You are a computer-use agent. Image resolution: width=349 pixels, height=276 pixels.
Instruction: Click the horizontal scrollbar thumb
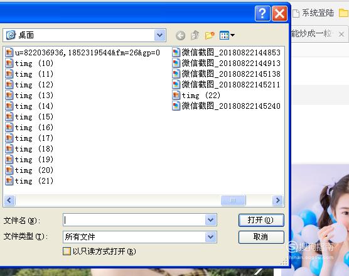234,200
